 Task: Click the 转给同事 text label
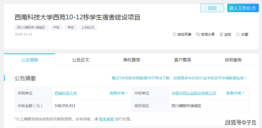click(184, 34)
